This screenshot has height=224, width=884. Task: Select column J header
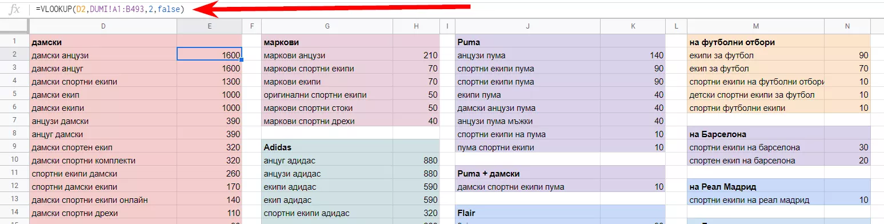pyautogui.click(x=527, y=26)
